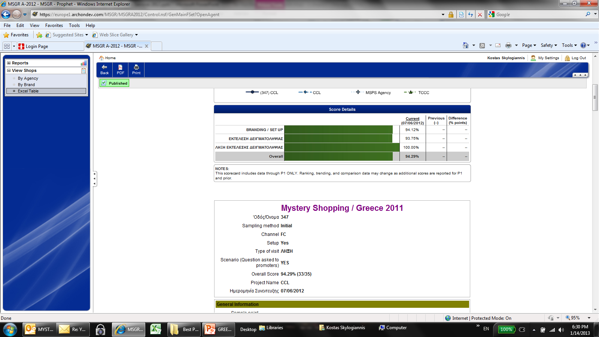Screen dimensions: 599x337
Task: Click the browser back arrow button
Action: (6, 14)
